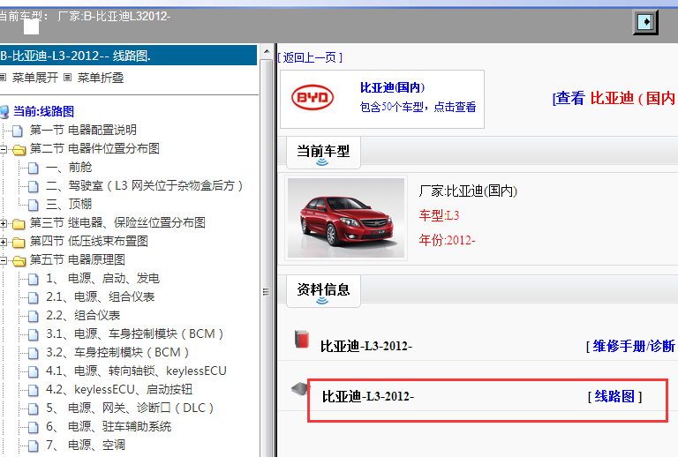Click page icon next to 2.2、组合仪表
Image resolution: width=678 pixels, height=457 pixels.
tap(34, 316)
